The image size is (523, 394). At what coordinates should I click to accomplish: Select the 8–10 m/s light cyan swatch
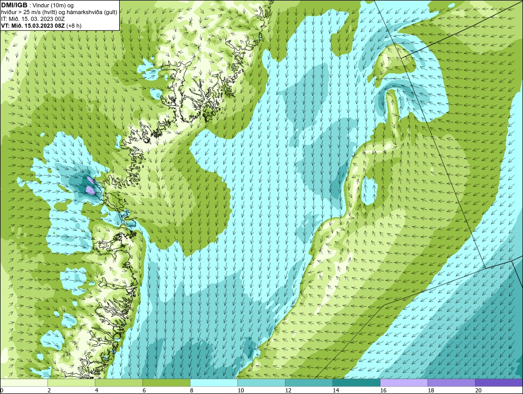coord(214,382)
